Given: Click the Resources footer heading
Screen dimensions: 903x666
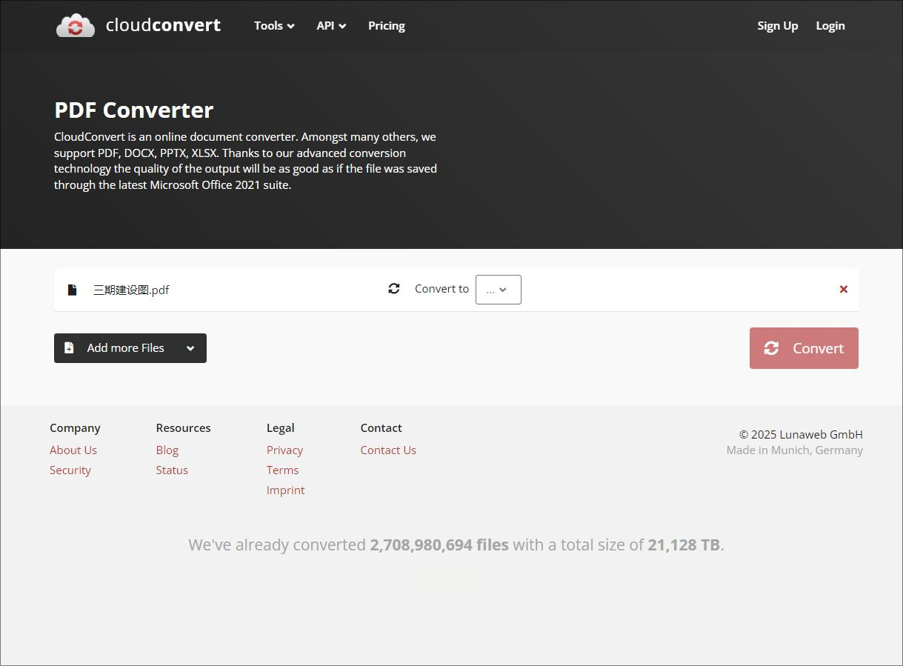Looking at the screenshot, I should (x=183, y=427).
